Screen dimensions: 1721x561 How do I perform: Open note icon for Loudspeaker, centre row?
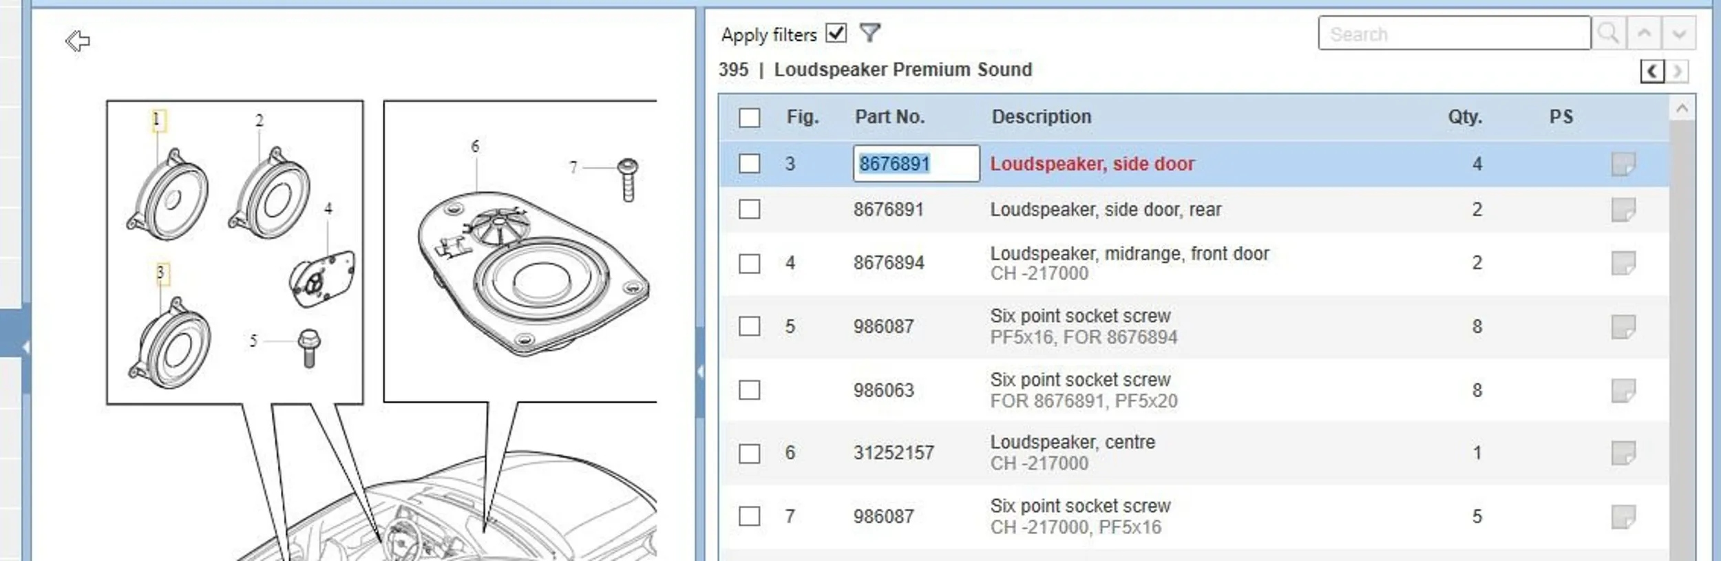[x=1623, y=453]
